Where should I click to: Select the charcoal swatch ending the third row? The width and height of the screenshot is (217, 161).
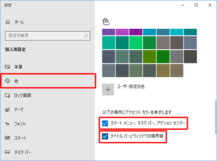pyautogui.click(x=191, y=57)
